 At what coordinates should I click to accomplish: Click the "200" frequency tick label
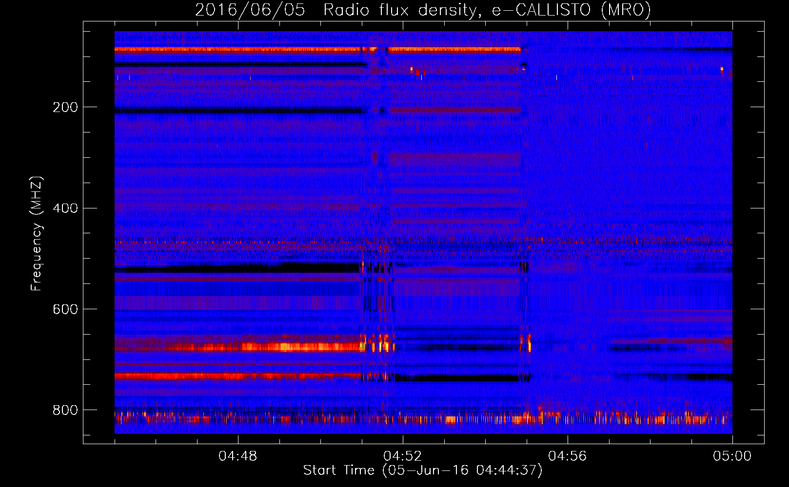(x=65, y=107)
